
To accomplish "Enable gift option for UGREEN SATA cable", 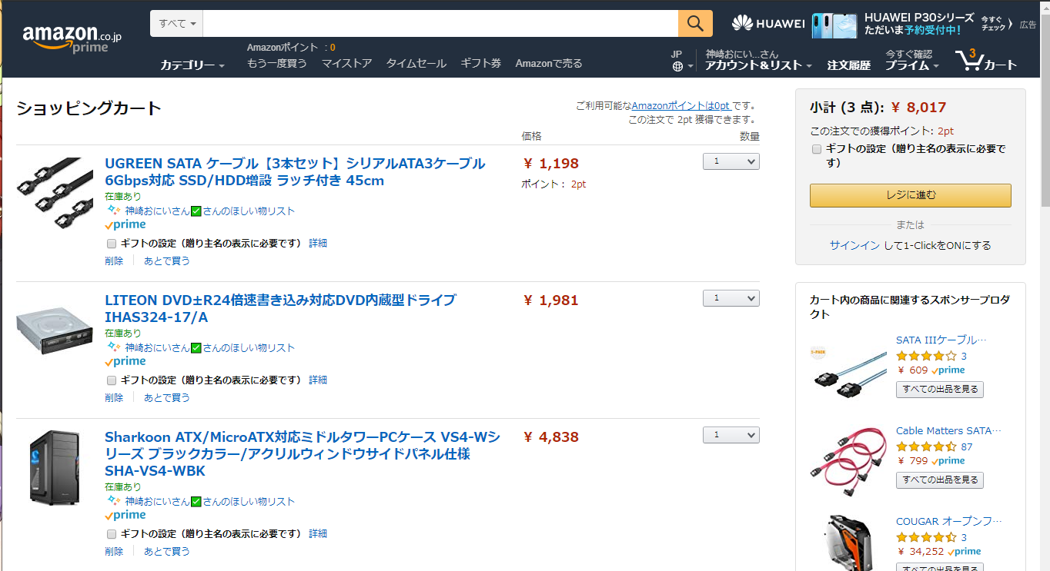I will point(112,244).
